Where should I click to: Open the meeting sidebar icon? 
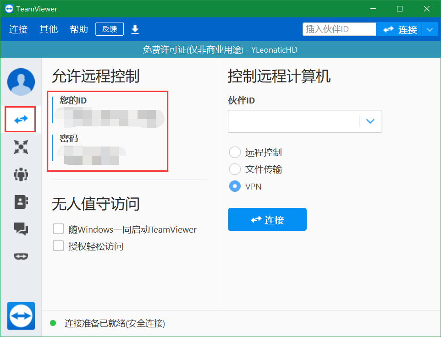[x=21, y=174]
